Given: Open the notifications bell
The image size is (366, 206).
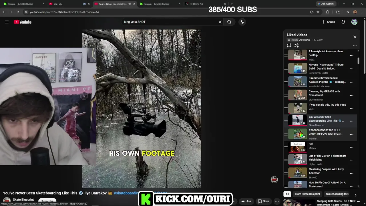Looking at the screenshot, I should pyautogui.click(x=343, y=22).
